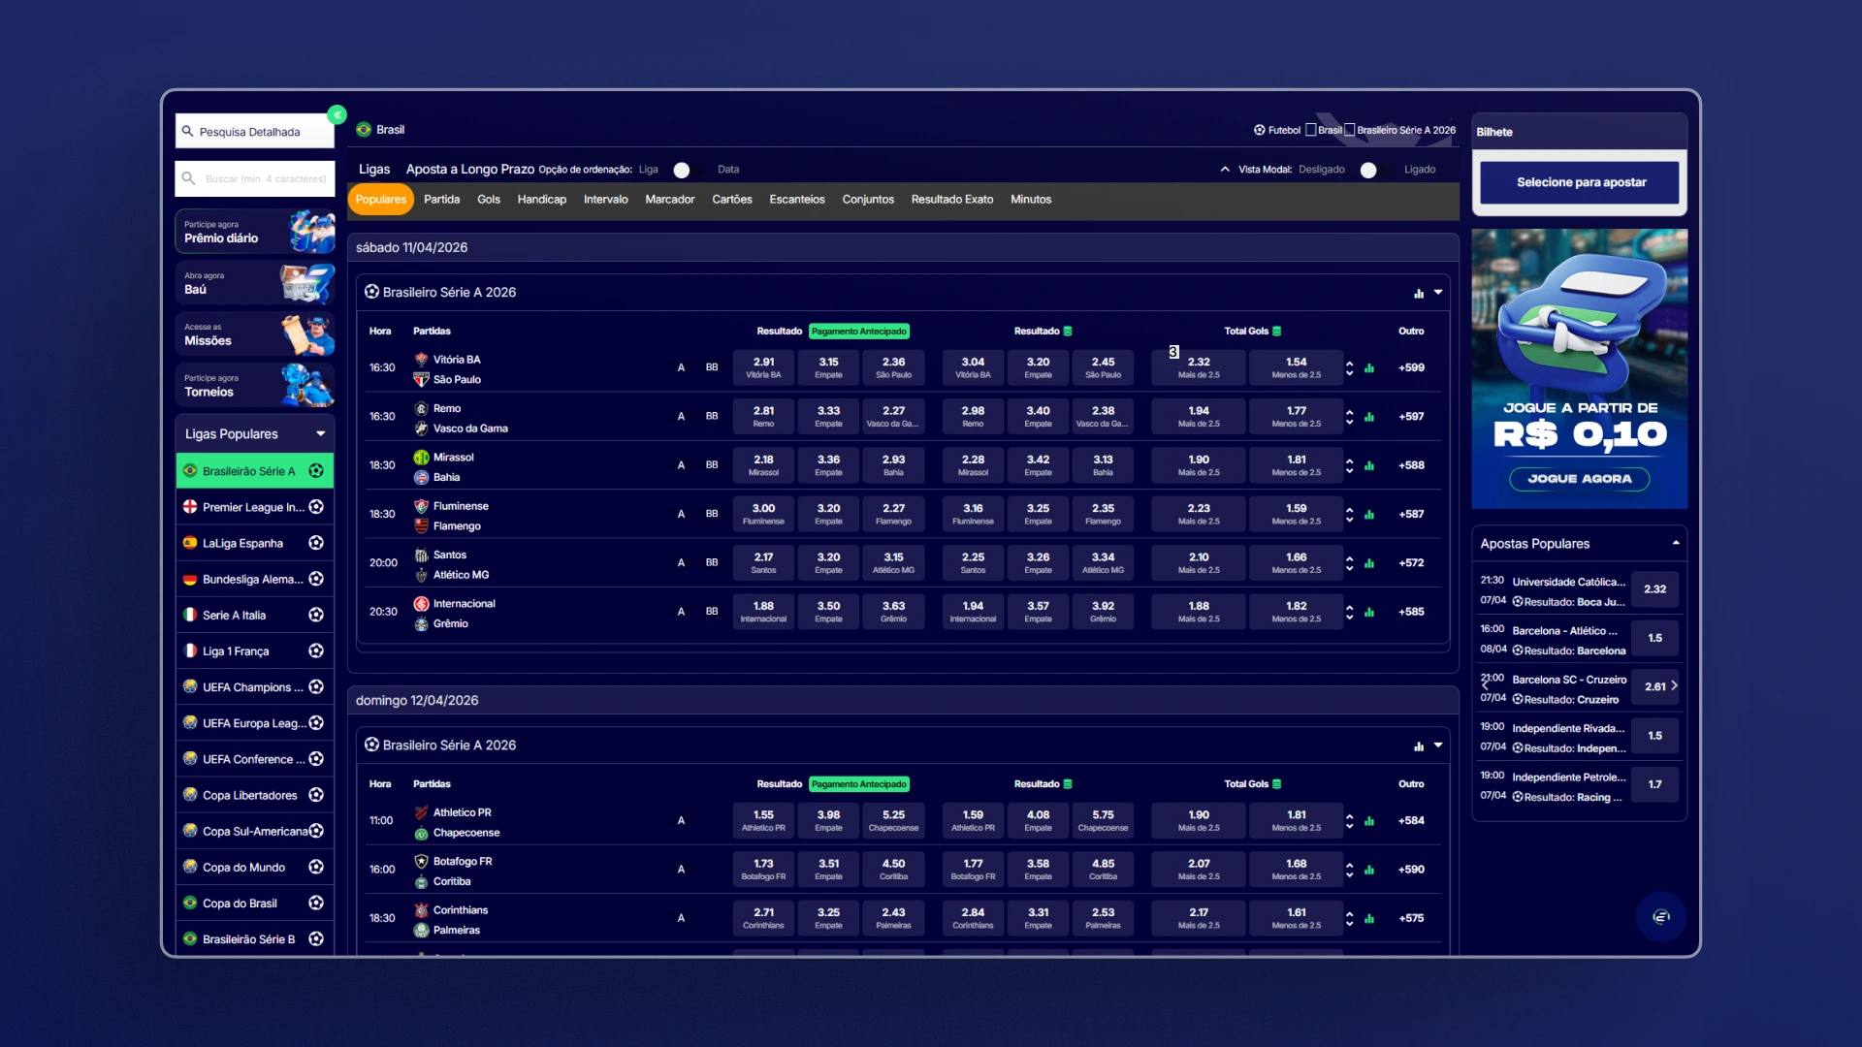
Task: Collapse the Apostas Populares panel
Action: (x=1676, y=543)
